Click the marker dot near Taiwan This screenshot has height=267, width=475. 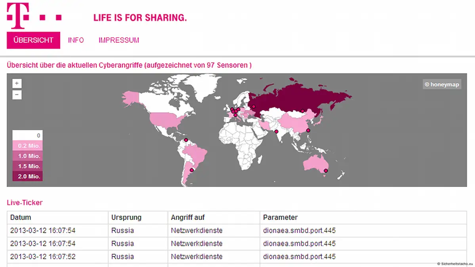[308, 130]
